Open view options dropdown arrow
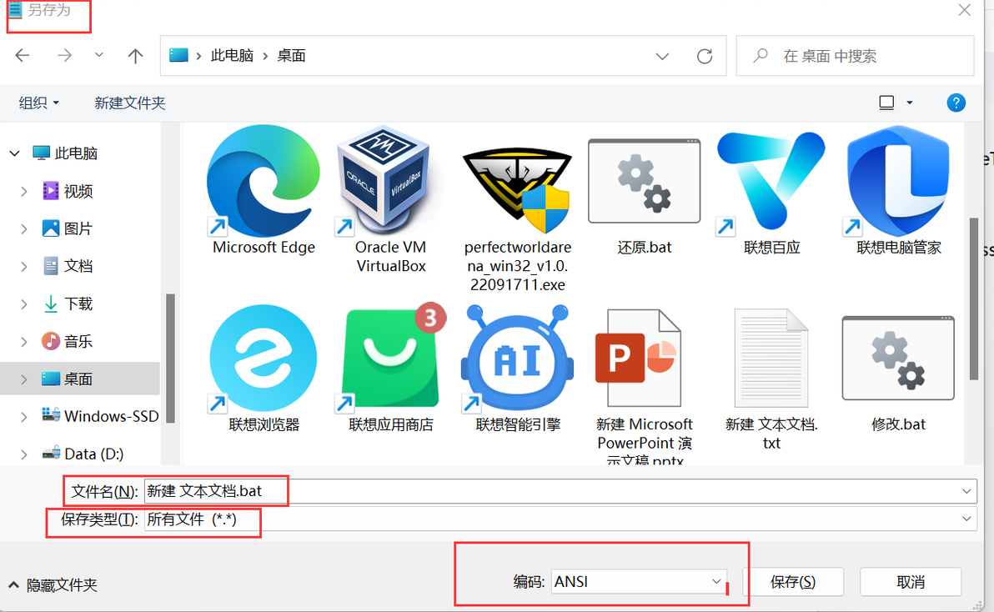Screen dimensions: 994x612 coord(910,103)
